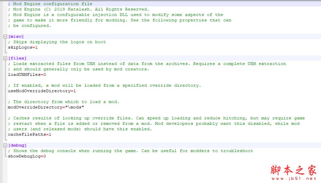This screenshot has height=183, width=321.
Task: Click the [files] section header text
Action: [x=17, y=58]
